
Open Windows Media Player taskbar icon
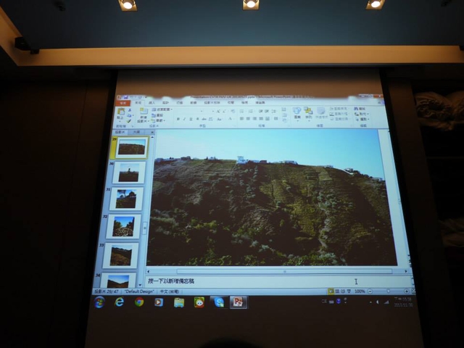159,302
